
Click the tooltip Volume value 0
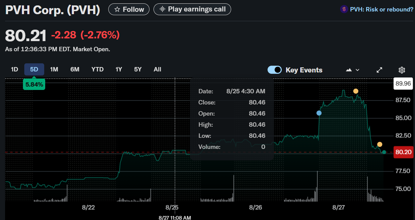[x=263, y=147]
